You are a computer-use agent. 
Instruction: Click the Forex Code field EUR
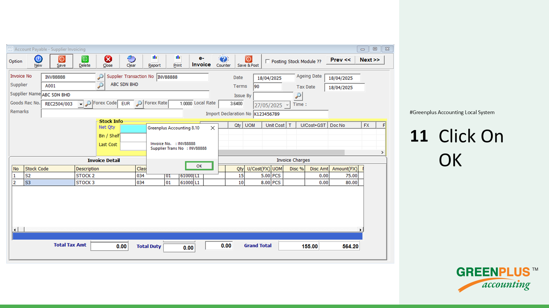126,104
